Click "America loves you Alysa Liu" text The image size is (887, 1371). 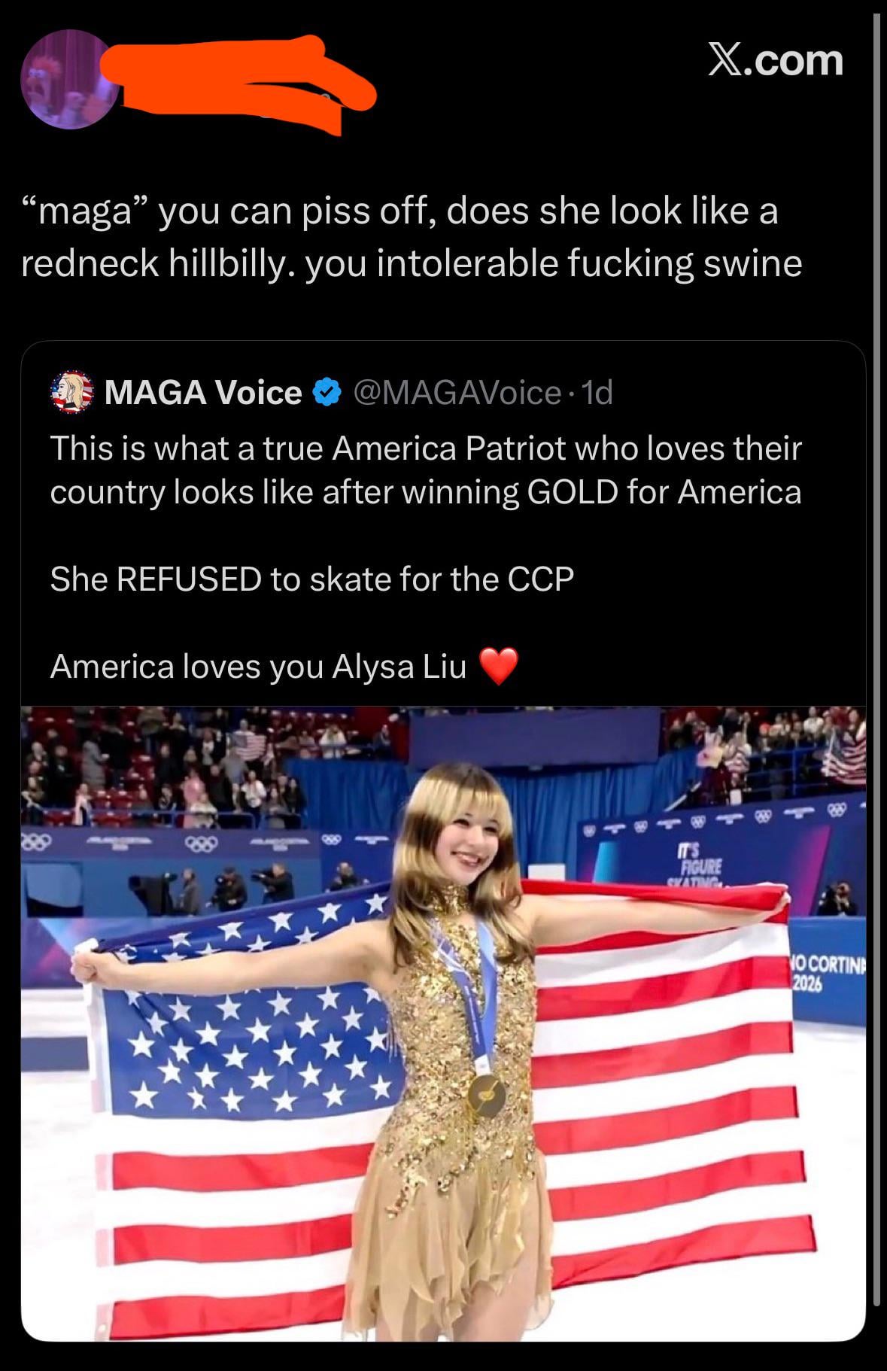click(258, 667)
